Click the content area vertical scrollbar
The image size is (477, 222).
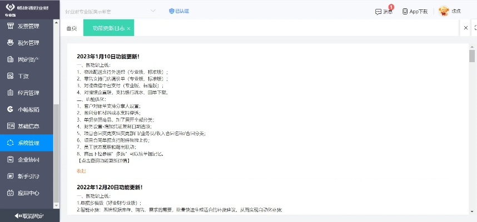click(x=472, y=56)
